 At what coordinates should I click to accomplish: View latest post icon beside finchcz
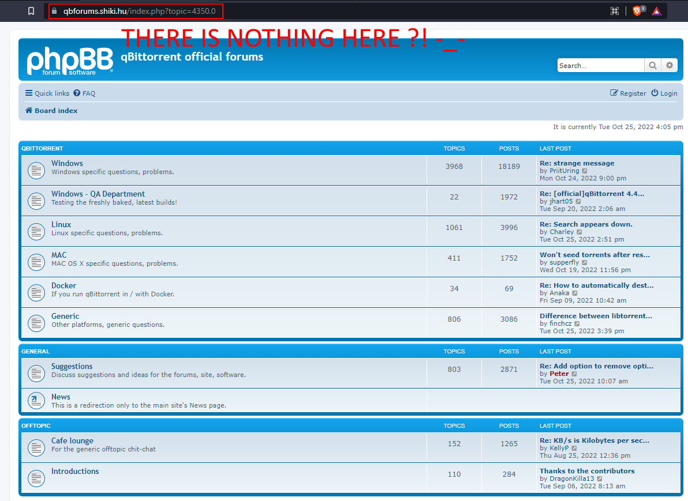(577, 324)
